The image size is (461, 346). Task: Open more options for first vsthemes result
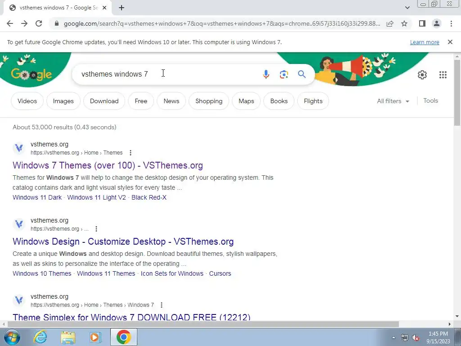pos(130,153)
